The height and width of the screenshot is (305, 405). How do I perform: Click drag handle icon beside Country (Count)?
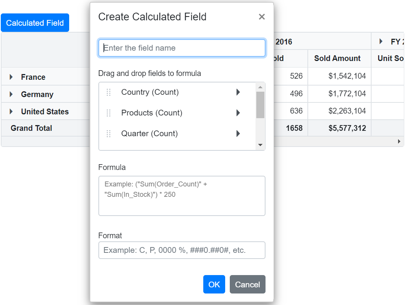[108, 92]
